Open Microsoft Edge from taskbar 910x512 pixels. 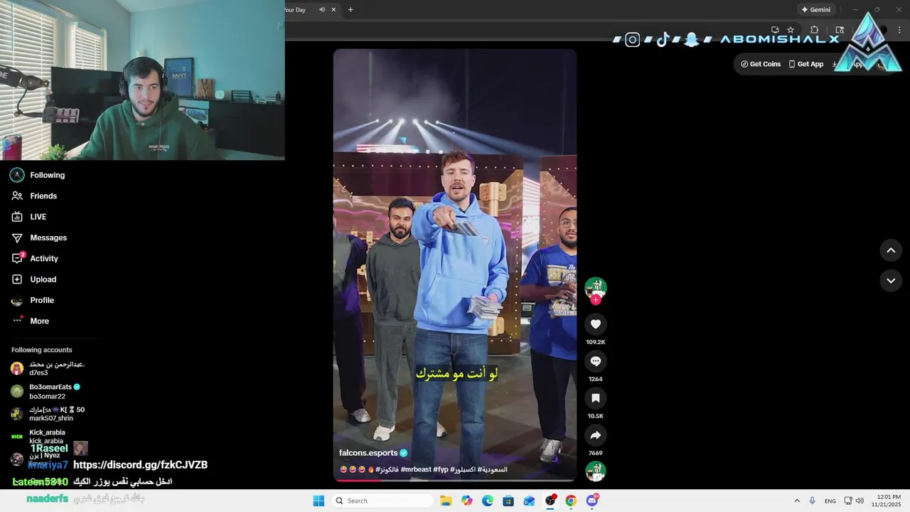tap(488, 501)
